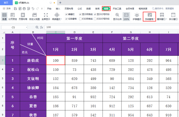The image size is (179, 117).
Task: Select row 5 header
Action: coord(2,79)
